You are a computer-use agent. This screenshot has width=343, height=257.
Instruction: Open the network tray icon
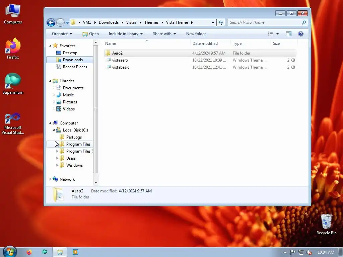point(301,252)
